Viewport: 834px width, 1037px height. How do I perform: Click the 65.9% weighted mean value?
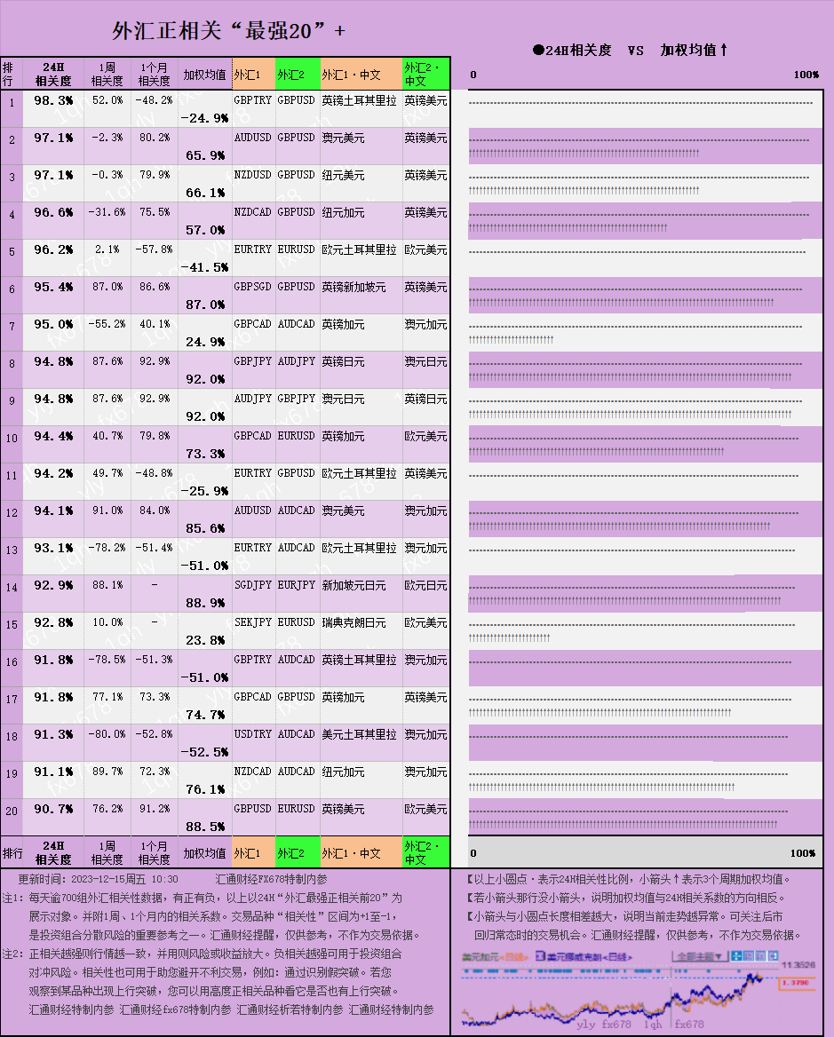[205, 155]
